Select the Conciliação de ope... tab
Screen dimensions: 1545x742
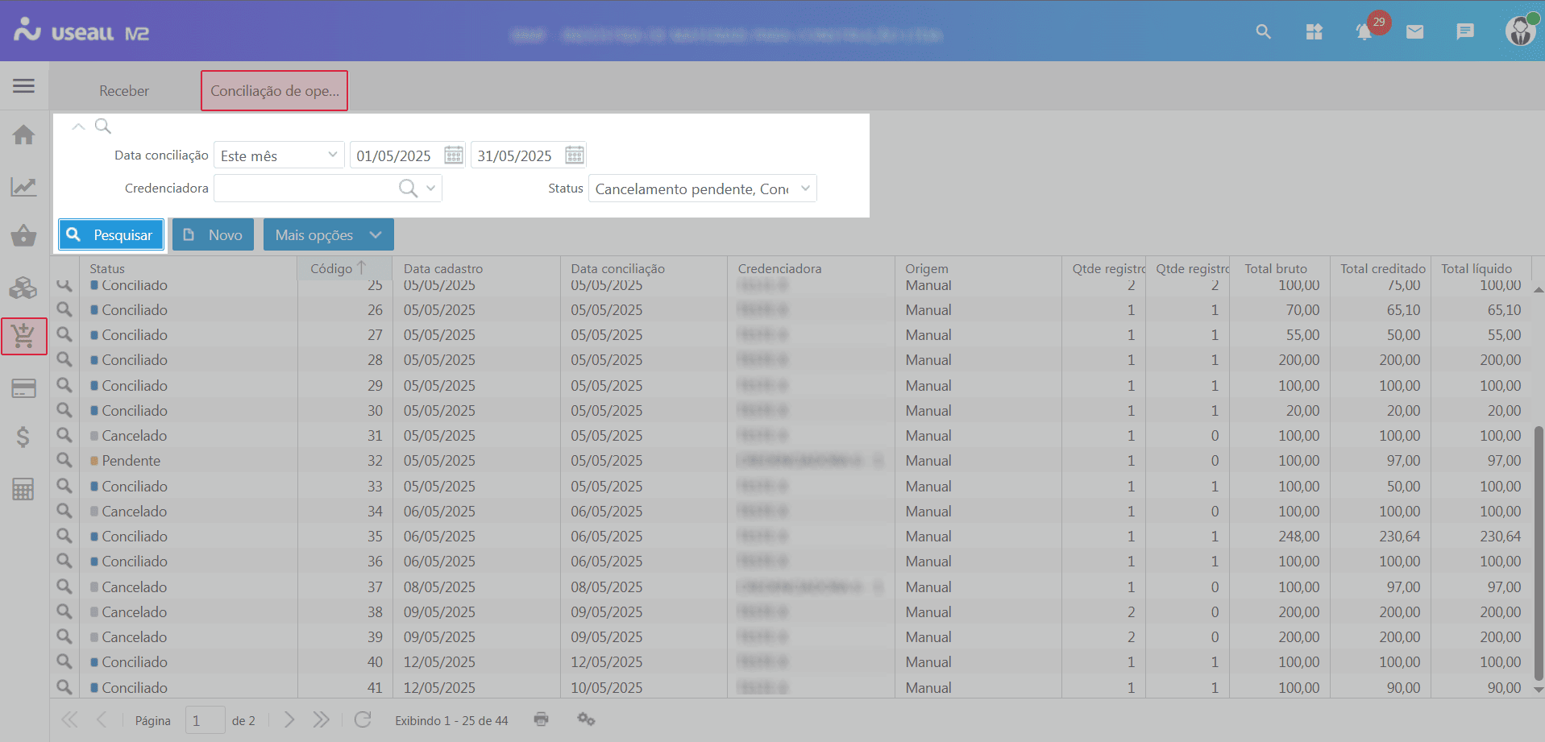[x=274, y=91]
